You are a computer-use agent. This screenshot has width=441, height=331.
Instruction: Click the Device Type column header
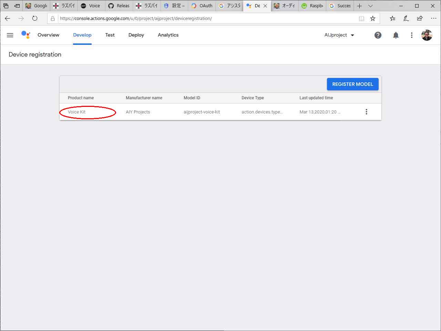(253, 98)
